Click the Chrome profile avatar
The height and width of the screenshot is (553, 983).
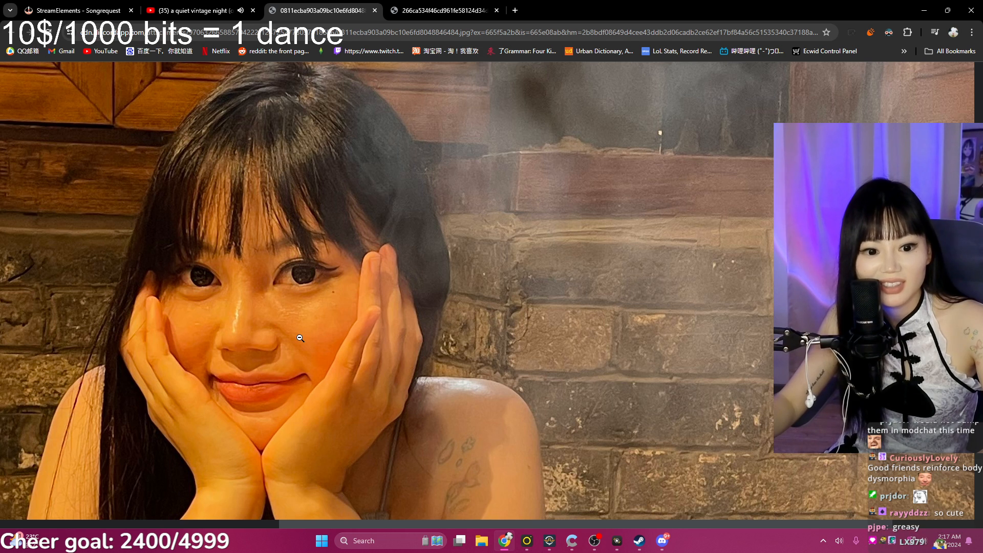click(953, 32)
